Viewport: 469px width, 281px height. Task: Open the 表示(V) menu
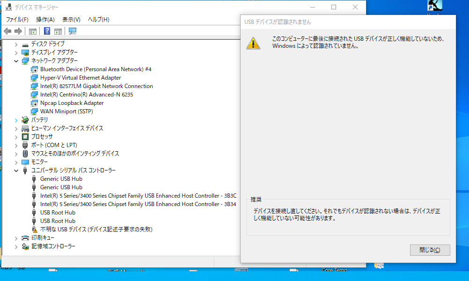tap(71, 20)
